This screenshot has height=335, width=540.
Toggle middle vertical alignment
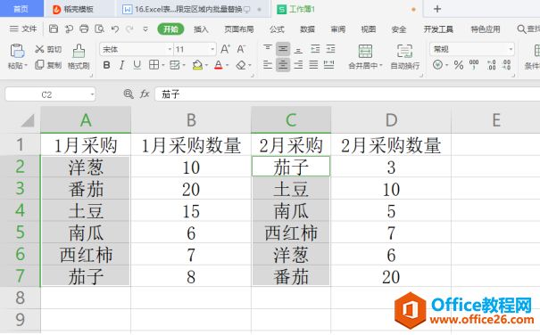click(283, 49)
